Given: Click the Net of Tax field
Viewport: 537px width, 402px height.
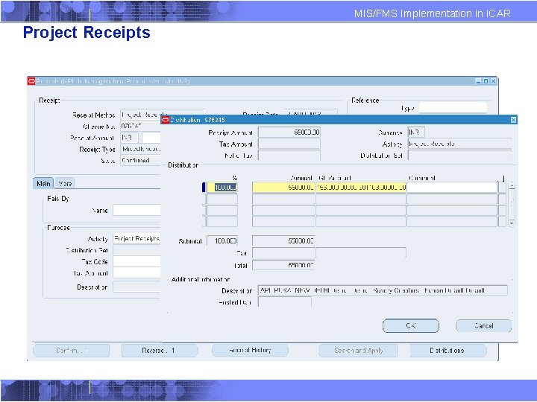Looking at the screenshot, I should pos(289,155).
